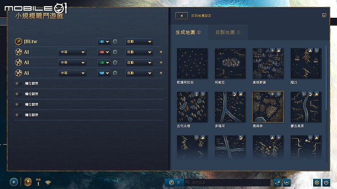337x189 pixels.
Task: Click the river badge on 多瑙河 map
Action: point(234,94)
